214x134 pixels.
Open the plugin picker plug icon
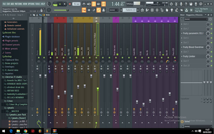172,10
